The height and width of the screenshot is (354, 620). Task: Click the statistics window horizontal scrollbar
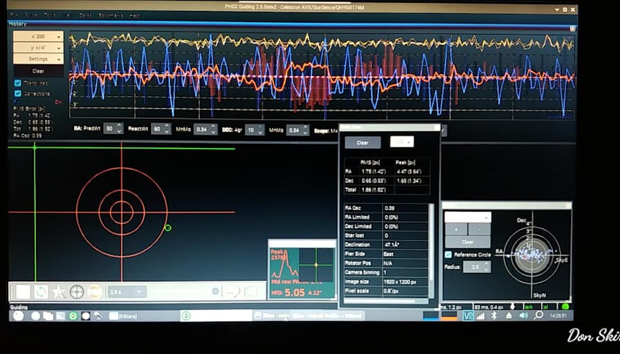coord(380,301)
